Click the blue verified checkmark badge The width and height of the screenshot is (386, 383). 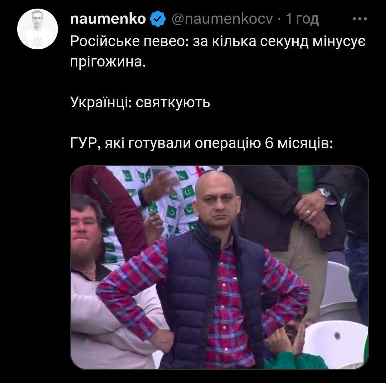(157, 19)
